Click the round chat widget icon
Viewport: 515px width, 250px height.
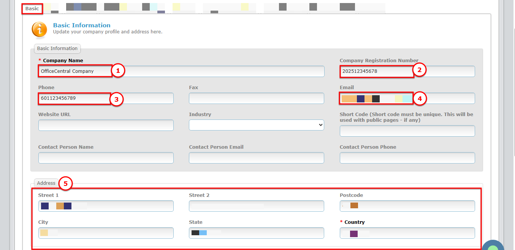coord(493,245)
